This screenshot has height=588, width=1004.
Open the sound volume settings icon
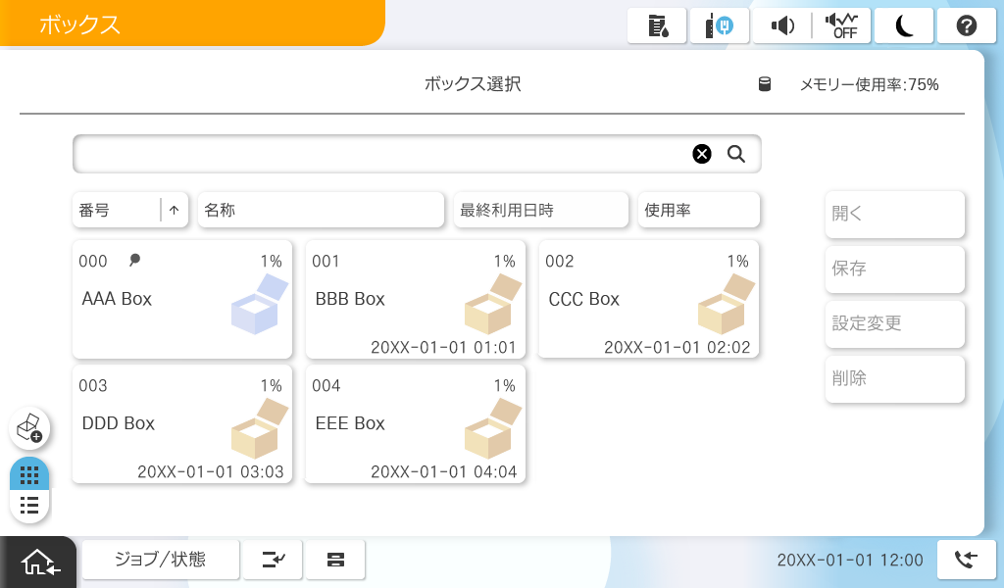click(781, 26)
